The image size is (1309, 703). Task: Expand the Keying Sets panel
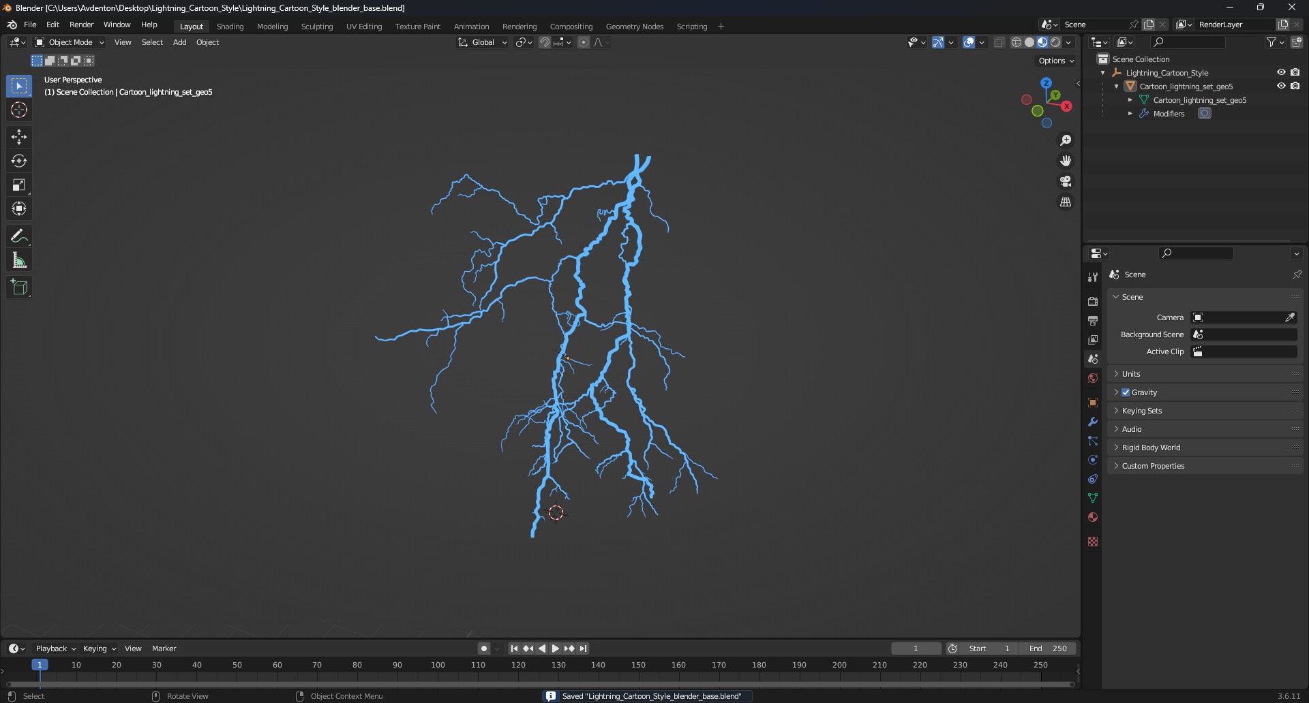(x=1205, y=411)
